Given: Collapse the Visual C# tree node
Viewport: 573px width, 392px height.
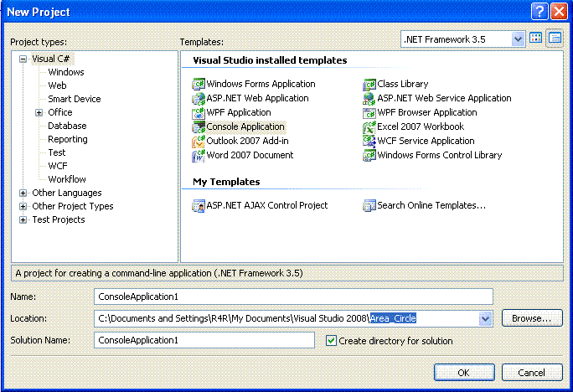Looking at the screenshot, I should (x=23, y=59).
